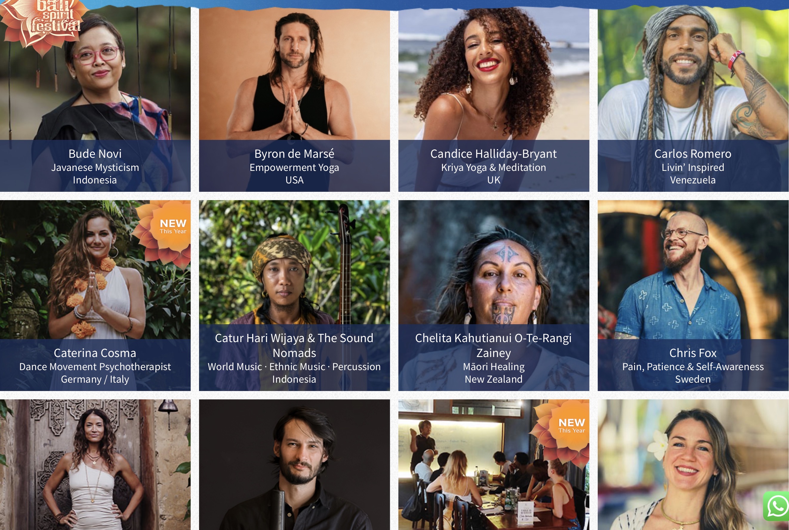Open the woman in white dress photo card
Screen dimensions: 789x530
pyautogui.click(x=95, y=465)
